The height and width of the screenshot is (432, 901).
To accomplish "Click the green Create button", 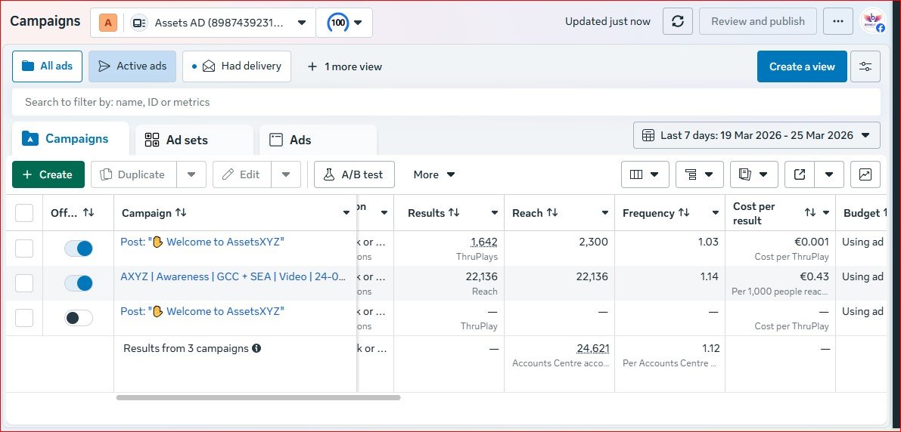I will pos(48,174).
